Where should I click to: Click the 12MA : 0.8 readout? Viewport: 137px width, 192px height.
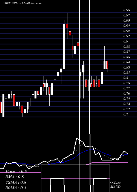16,182
